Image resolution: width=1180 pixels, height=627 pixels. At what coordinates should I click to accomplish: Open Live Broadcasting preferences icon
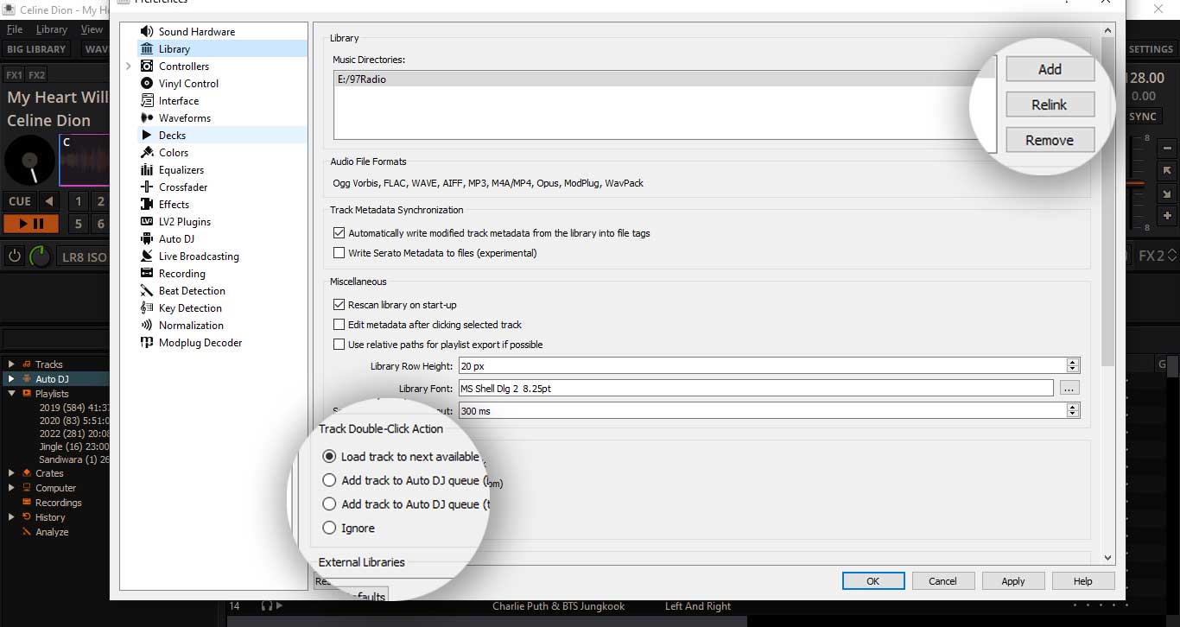point(147,256)
